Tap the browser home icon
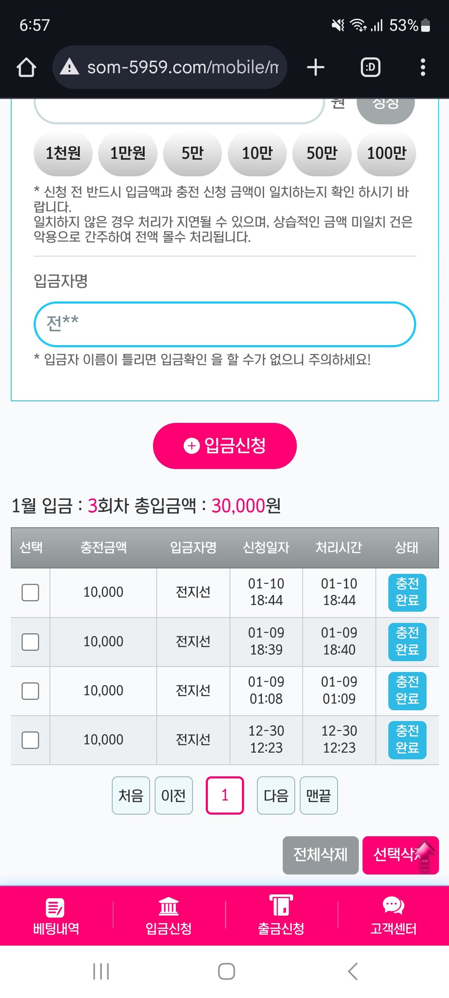Viewport: 449px width, 998px height. (x=26, y=67)
